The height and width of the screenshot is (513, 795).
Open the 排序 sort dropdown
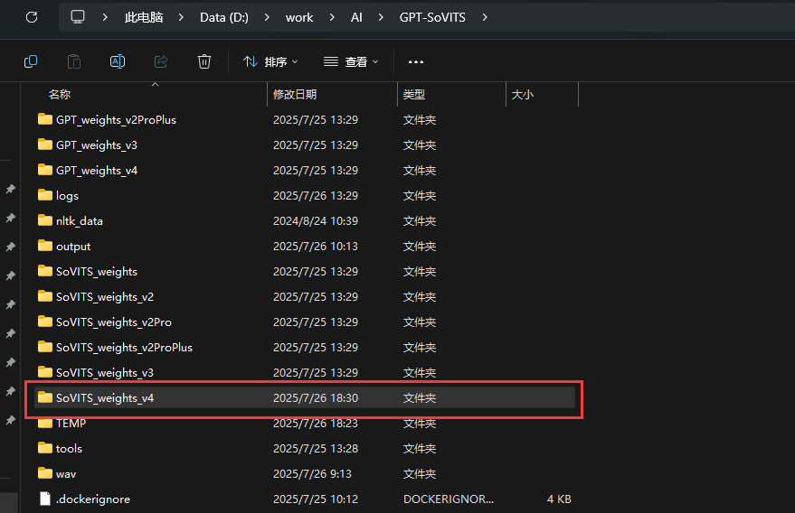270,61
